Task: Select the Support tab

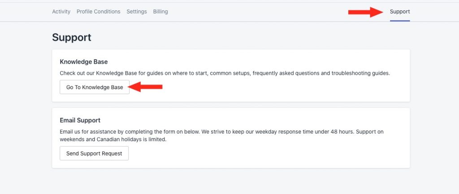Action: pyautogui.click(x=400, y=12)
